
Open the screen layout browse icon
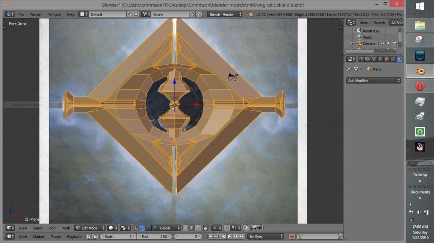coord(83,14)
